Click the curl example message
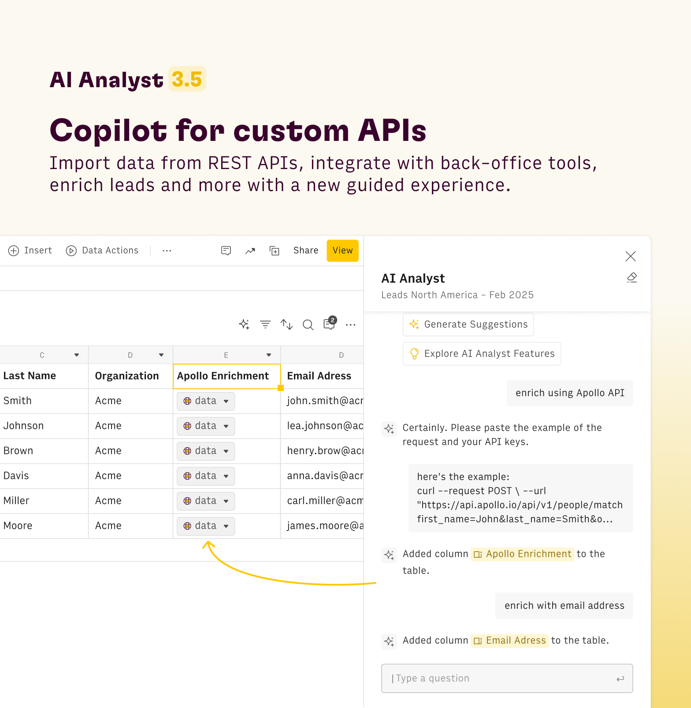This screenshot has height=708, width=691. click(x=520, y=498)
